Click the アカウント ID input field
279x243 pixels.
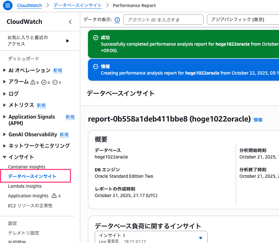point(163,20)
